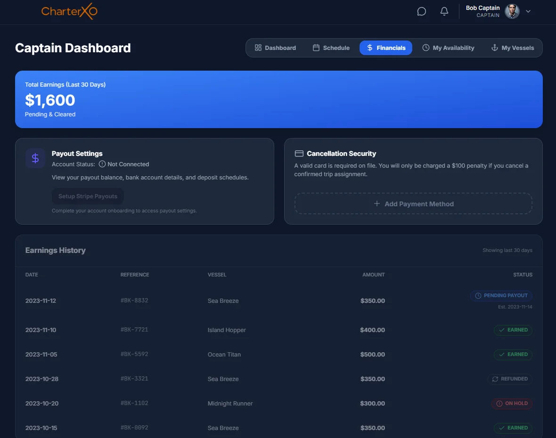Image resolution: width=556 pixels, height=438 pixels.
Task: Click the Setup Stripe Payouts button
Action: click(88, 196)
